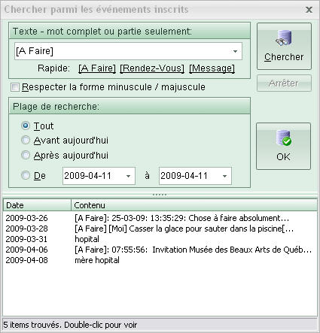The image size is (320, 333).
Task: Select the Invitation Musée des Beaux Arts row
Action: point(160,250)
